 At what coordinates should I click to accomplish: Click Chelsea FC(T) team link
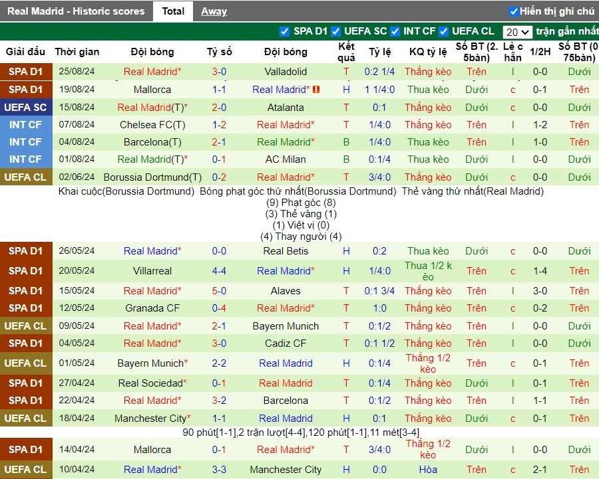pos(152,125)
